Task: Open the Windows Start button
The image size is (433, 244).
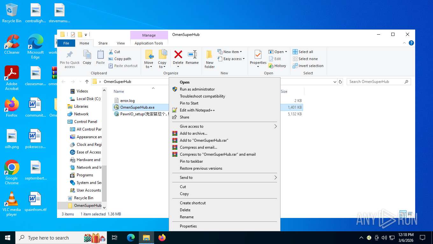Action: click(x=8, y=238)
